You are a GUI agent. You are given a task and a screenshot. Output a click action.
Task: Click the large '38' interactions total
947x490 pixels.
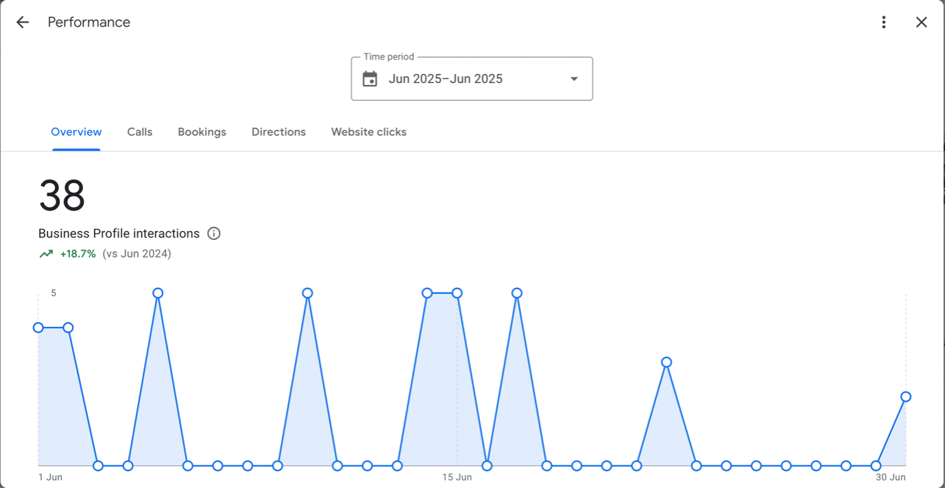pos(62,196)
